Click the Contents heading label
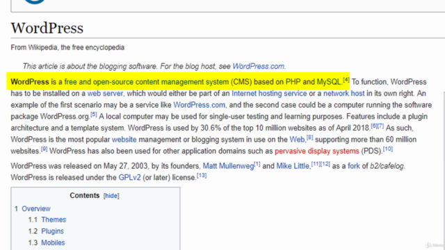Image resolution: width=445 pixels, height=250 pixels. tap(85, 196)
